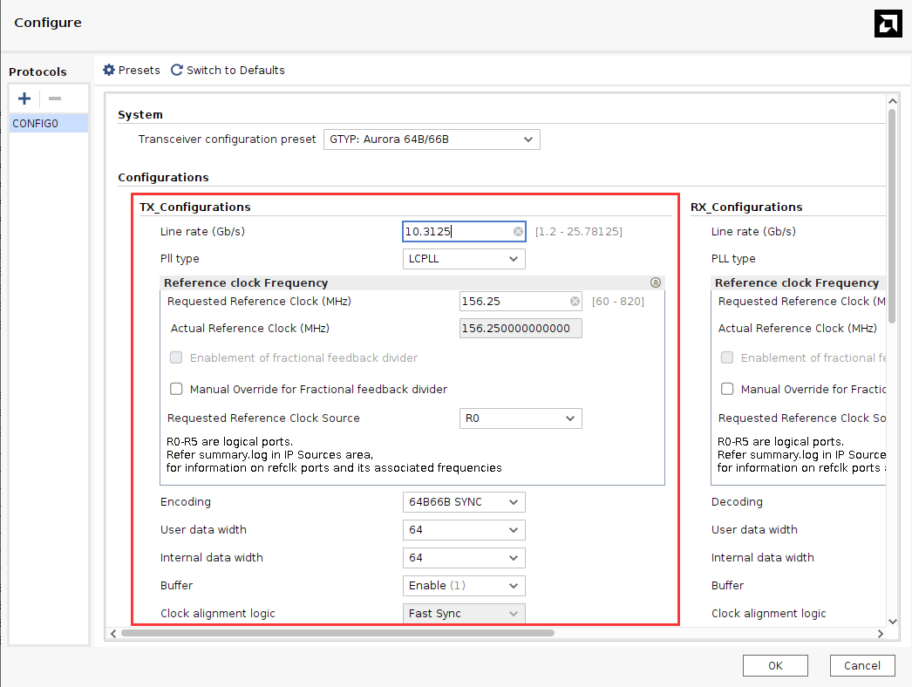Toggle RX Manual Override for Fractional checkbox
The image size is (912, 687).
[x=727, y=390]
